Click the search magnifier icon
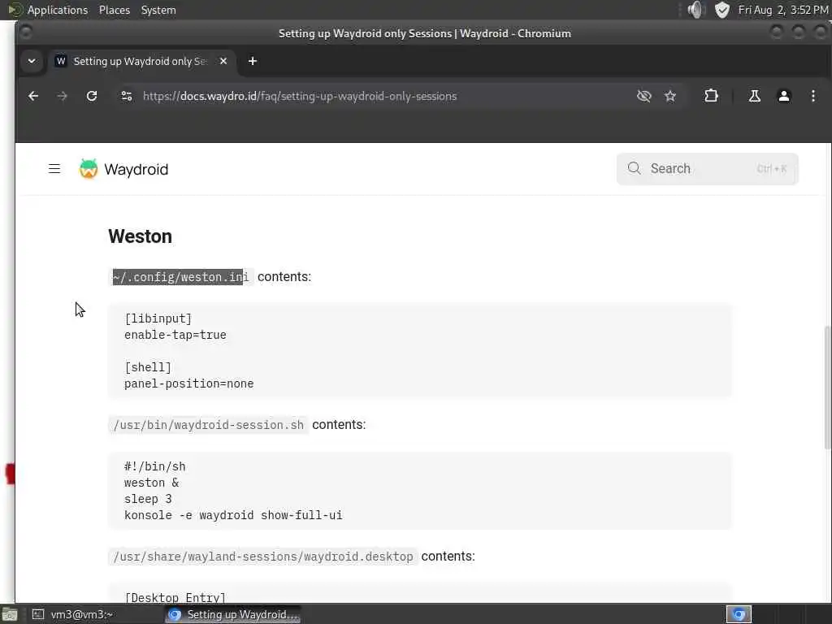The width and height of the screenshot is (832, 624). tap(634, 168)
